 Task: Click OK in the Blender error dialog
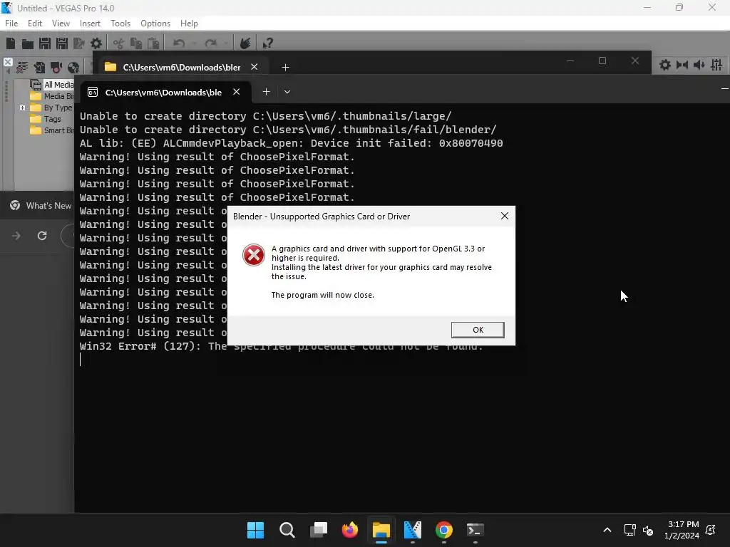477,330
